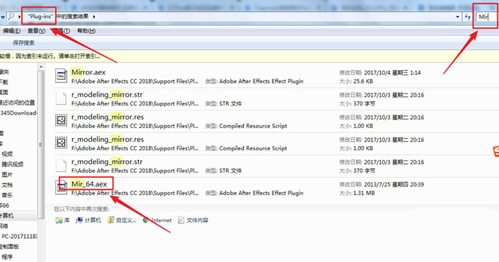499x262 pixels.
Task: Click the 中的搜索结果 breadcrumb text
Action: click(72, 17)
